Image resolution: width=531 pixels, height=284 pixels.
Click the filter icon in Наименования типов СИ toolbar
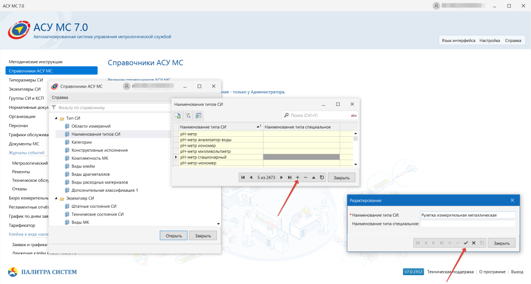coord(188,116)
